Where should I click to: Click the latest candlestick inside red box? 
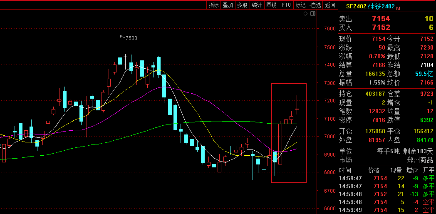click(x=297, y=109)
